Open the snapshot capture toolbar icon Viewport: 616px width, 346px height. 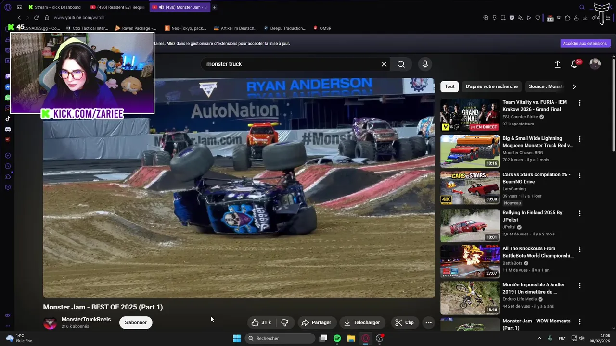[x=503, y=18]
